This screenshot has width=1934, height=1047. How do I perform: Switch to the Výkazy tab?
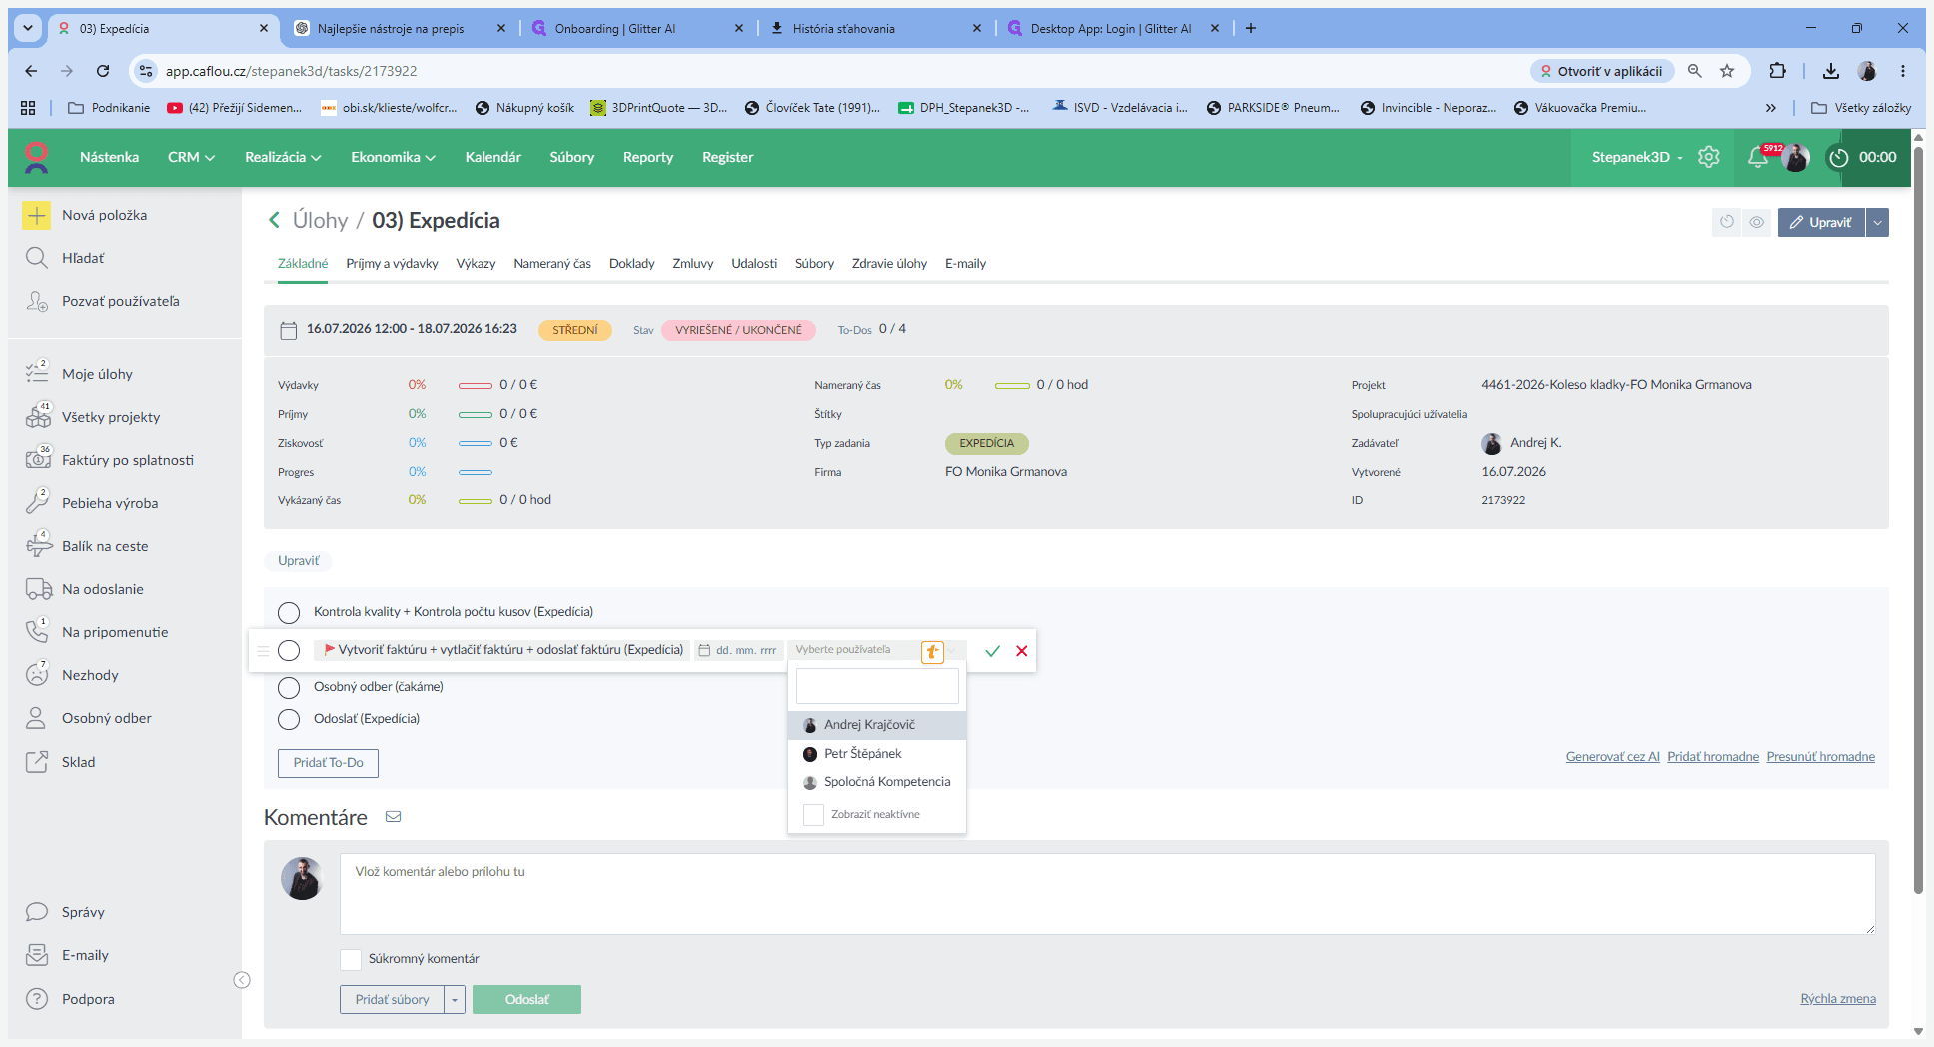476,264
